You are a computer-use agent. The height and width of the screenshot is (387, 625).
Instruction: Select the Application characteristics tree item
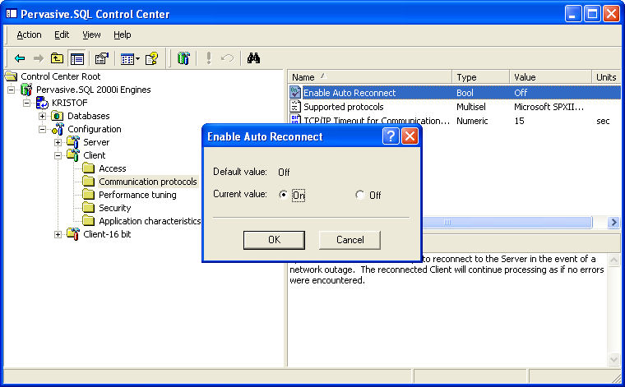[x=150, y=221]
